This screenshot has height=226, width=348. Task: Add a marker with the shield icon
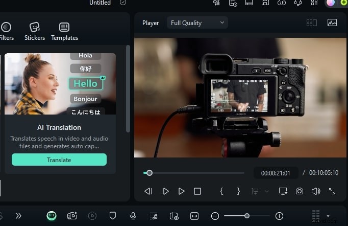tap(113, 216)
